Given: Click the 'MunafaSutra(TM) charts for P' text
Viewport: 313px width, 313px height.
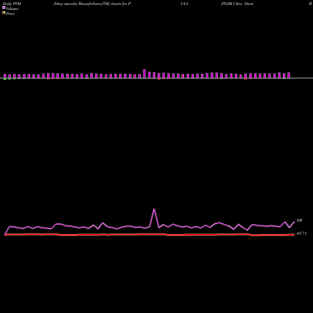Looking at the screenshot, I should coord(105,4).
